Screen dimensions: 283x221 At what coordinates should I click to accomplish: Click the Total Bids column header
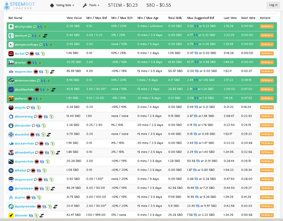[175, 18]
